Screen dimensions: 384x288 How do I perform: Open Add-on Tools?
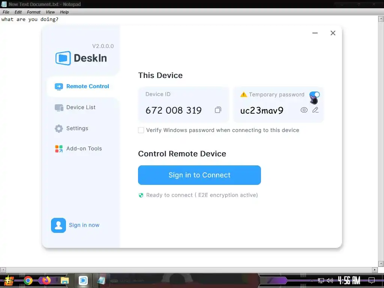click(x=78, y=148)
